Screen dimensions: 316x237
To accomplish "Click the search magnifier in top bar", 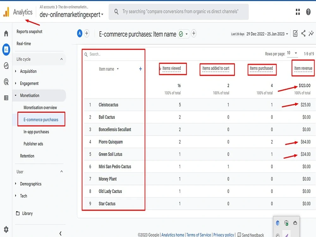I will click(116, 12).
